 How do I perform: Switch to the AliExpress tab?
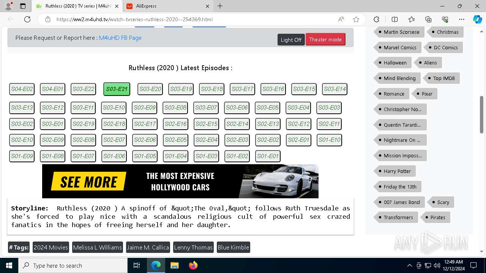[x=168, y=6]
